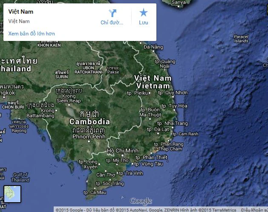Click the 'tp. Trà Vinh' label

point(131,173)
